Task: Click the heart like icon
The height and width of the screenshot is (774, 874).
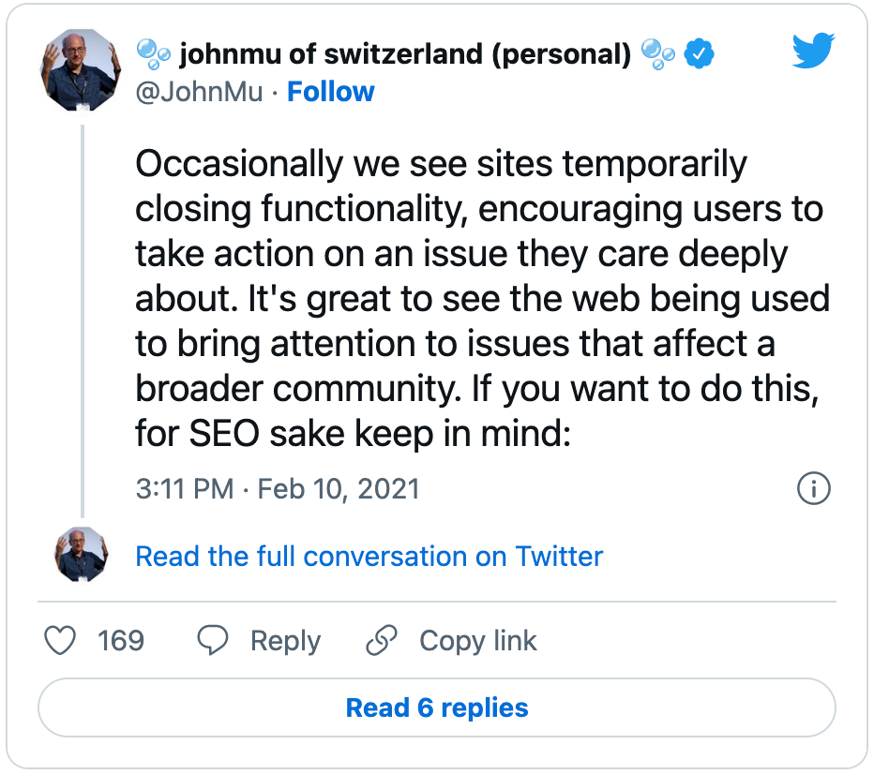Action: coord(60,640)
